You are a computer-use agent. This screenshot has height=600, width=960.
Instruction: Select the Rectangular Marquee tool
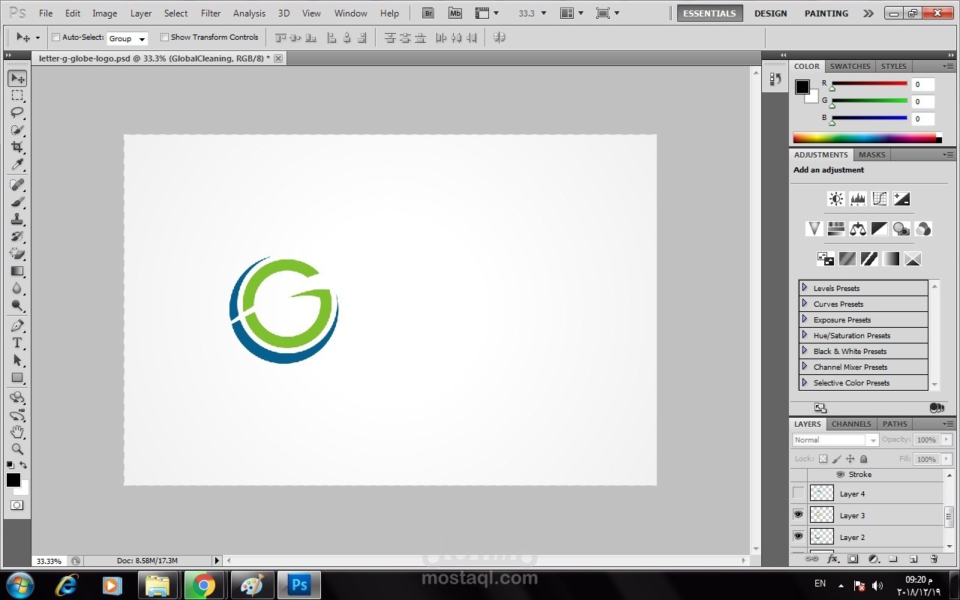[x=17, y=96]
